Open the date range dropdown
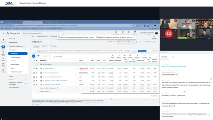213x120 pixels. coord(125,42)
